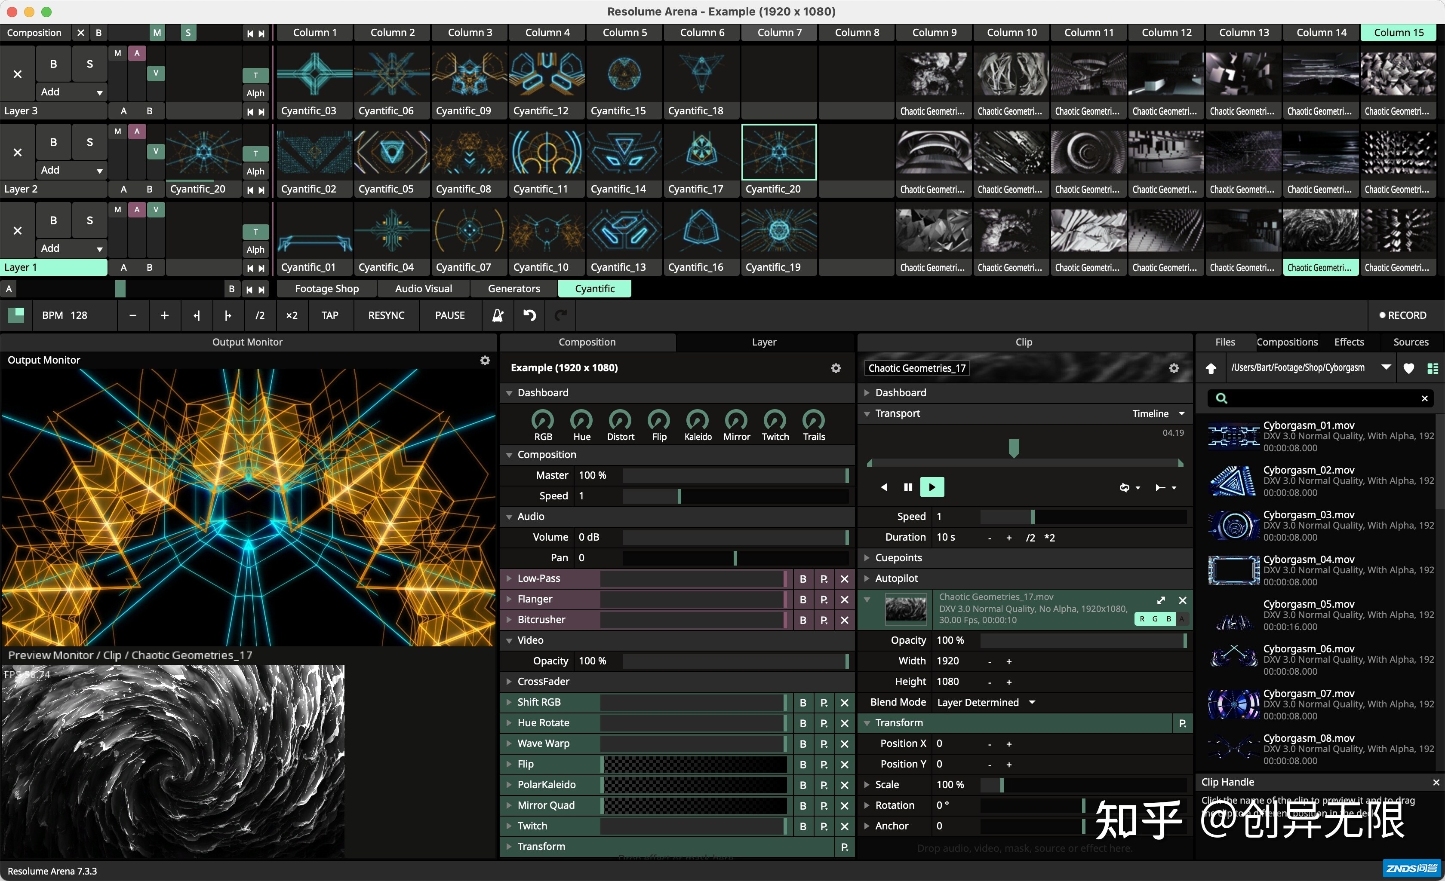Nudge BPM forward with right-bar arrow
This screenshot has width=1445, height=881.
pyautogui.click(x=228, y=315)
